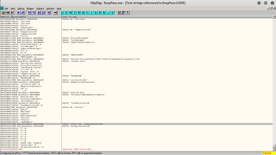Click the Trace over toolbar icon
This screenshot has width=276, height=155.
click(44, 13)
